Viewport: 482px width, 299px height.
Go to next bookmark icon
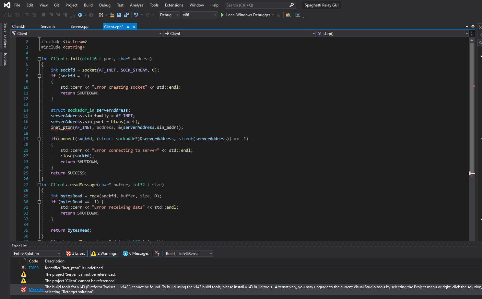tap(58, 15)
